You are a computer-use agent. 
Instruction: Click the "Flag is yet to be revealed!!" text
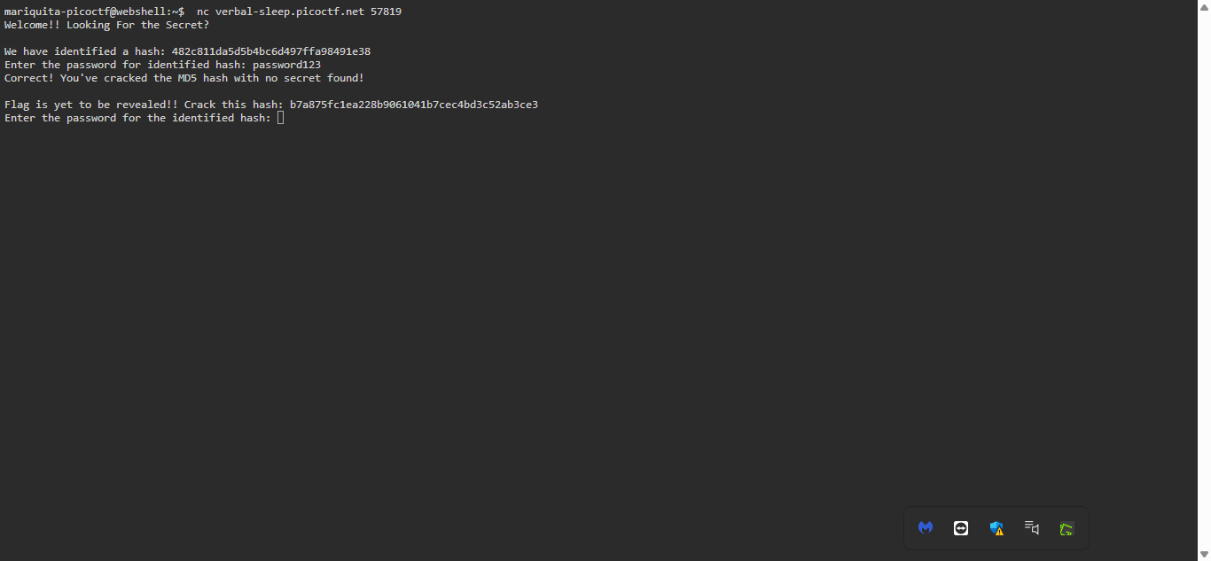click(x=90, y=105)
